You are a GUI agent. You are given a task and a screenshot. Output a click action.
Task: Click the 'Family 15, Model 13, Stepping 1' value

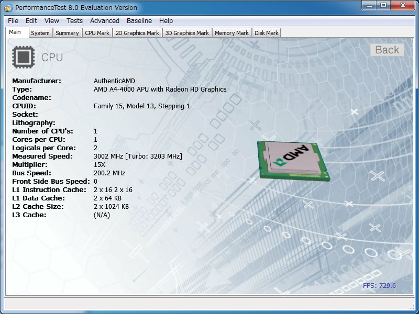pyautogui.click(x=141, y=106)
